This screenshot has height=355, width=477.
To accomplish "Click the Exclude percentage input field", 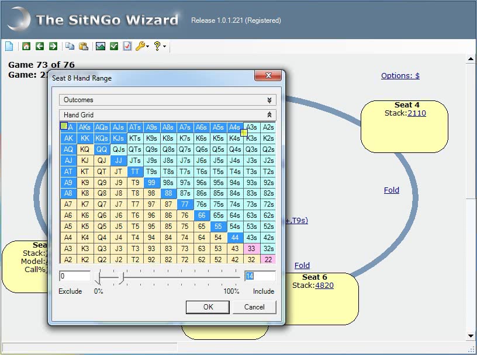I will [x=75, y=276].
